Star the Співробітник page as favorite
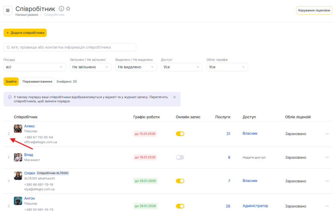Viewport: 333px width, 211px height. 68,9
